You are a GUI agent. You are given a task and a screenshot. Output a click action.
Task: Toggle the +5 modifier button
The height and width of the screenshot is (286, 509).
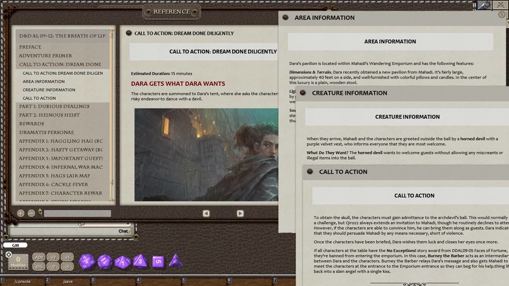(68, 257)
